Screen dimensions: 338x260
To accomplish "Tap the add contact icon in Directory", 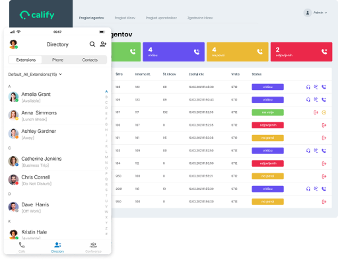I will pyautogui.click(x=103, y=44).
